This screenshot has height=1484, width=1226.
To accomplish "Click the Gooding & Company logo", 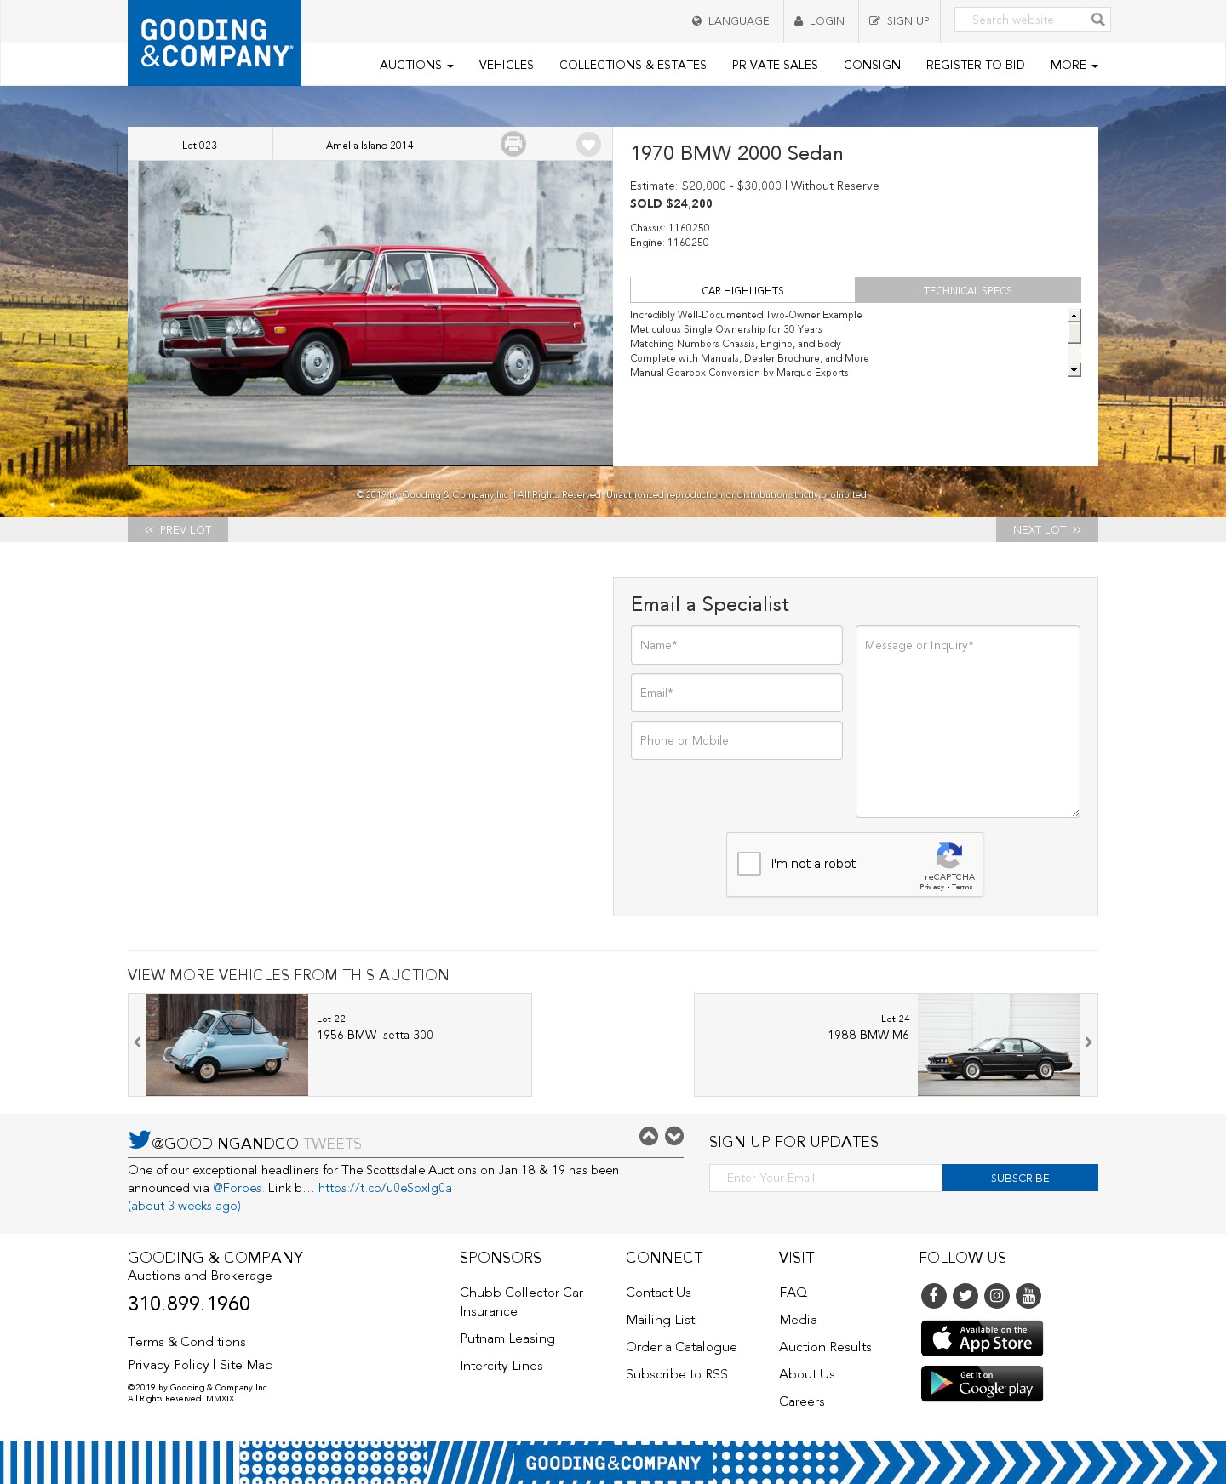I will click(x=215, y=43).
